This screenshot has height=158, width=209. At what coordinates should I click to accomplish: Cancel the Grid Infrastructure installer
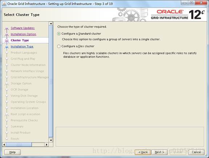(x=196, y=152)
